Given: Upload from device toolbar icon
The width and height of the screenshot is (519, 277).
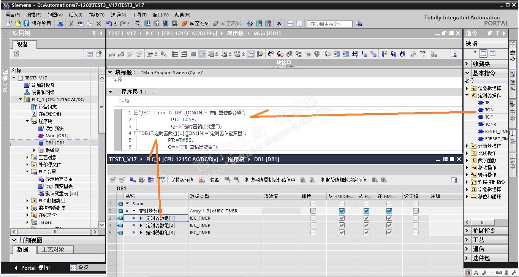Looking at the screenshot, I should click(156, 24).
